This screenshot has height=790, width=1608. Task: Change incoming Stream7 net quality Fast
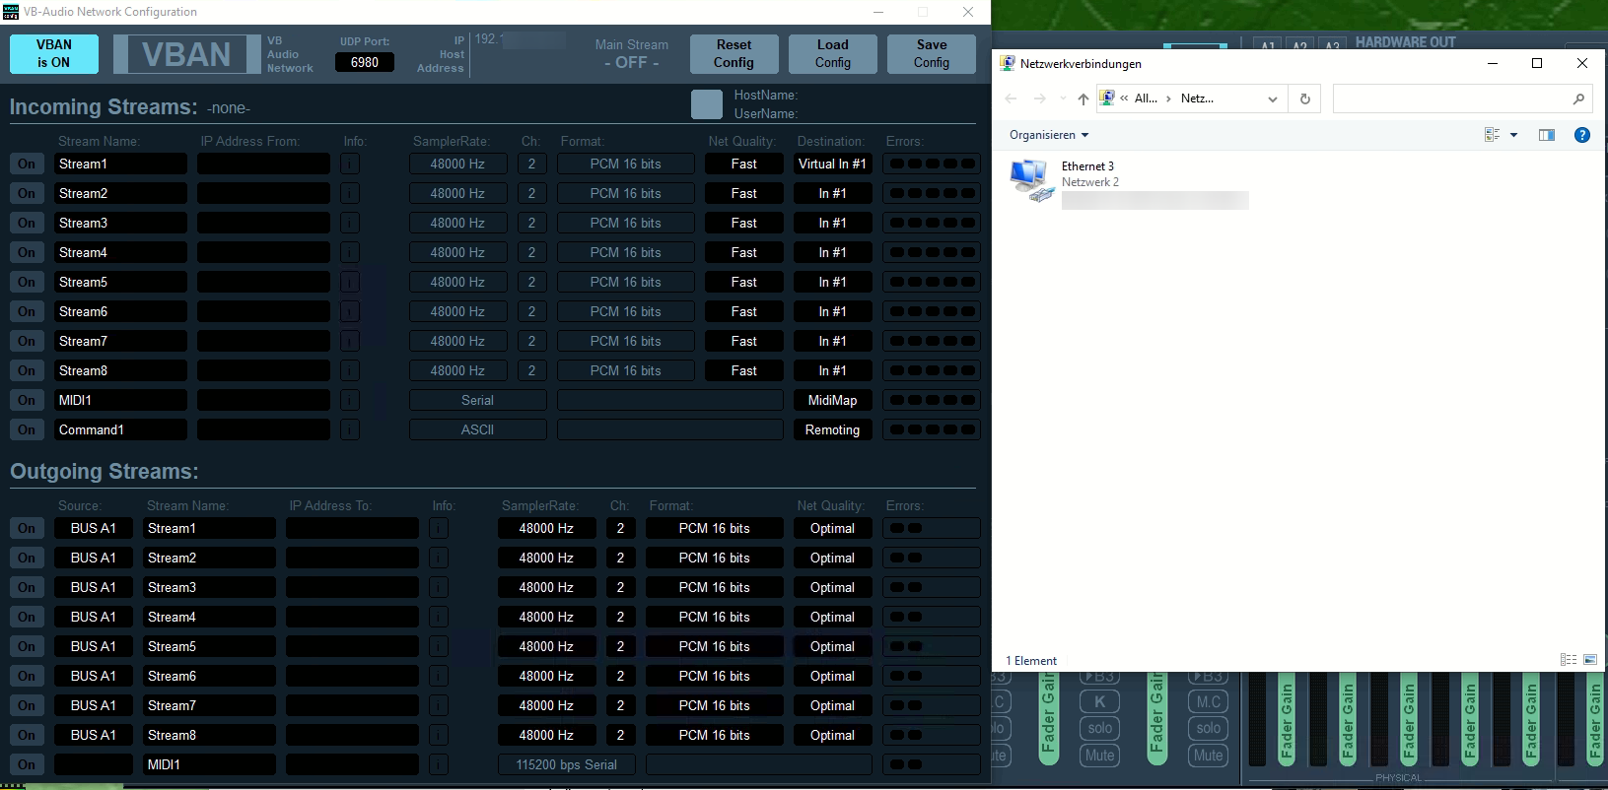(743, 342)
